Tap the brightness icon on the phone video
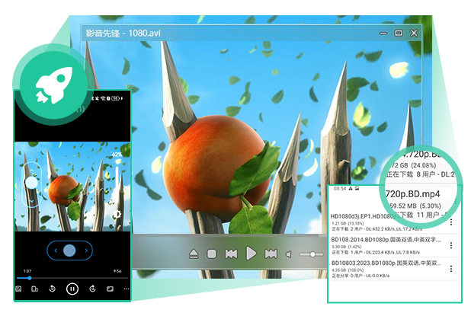Viewport: 471px width, 316px height. (117, 214)
